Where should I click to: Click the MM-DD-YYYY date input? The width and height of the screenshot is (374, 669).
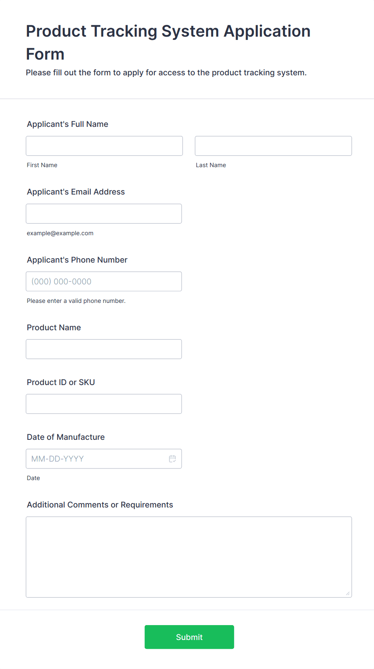click(97, 459)
